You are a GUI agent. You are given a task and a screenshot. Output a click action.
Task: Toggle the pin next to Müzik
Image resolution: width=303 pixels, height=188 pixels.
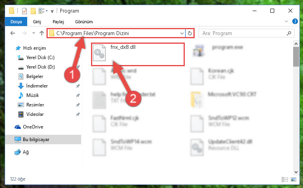tap(78, 95)
